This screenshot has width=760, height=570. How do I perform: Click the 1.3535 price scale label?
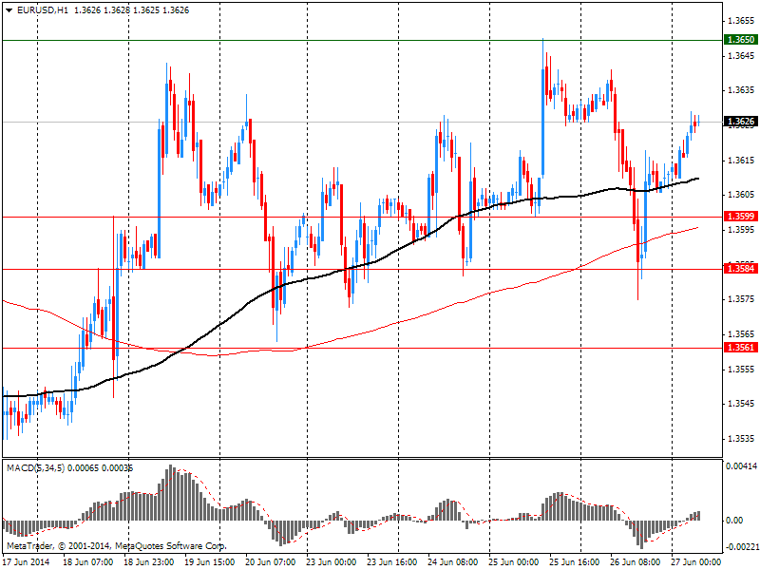pyautogui.click(x=742, y=439)
